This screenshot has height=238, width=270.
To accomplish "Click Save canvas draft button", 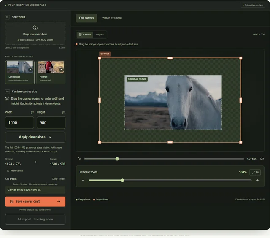I will click(x=35, y=201).
